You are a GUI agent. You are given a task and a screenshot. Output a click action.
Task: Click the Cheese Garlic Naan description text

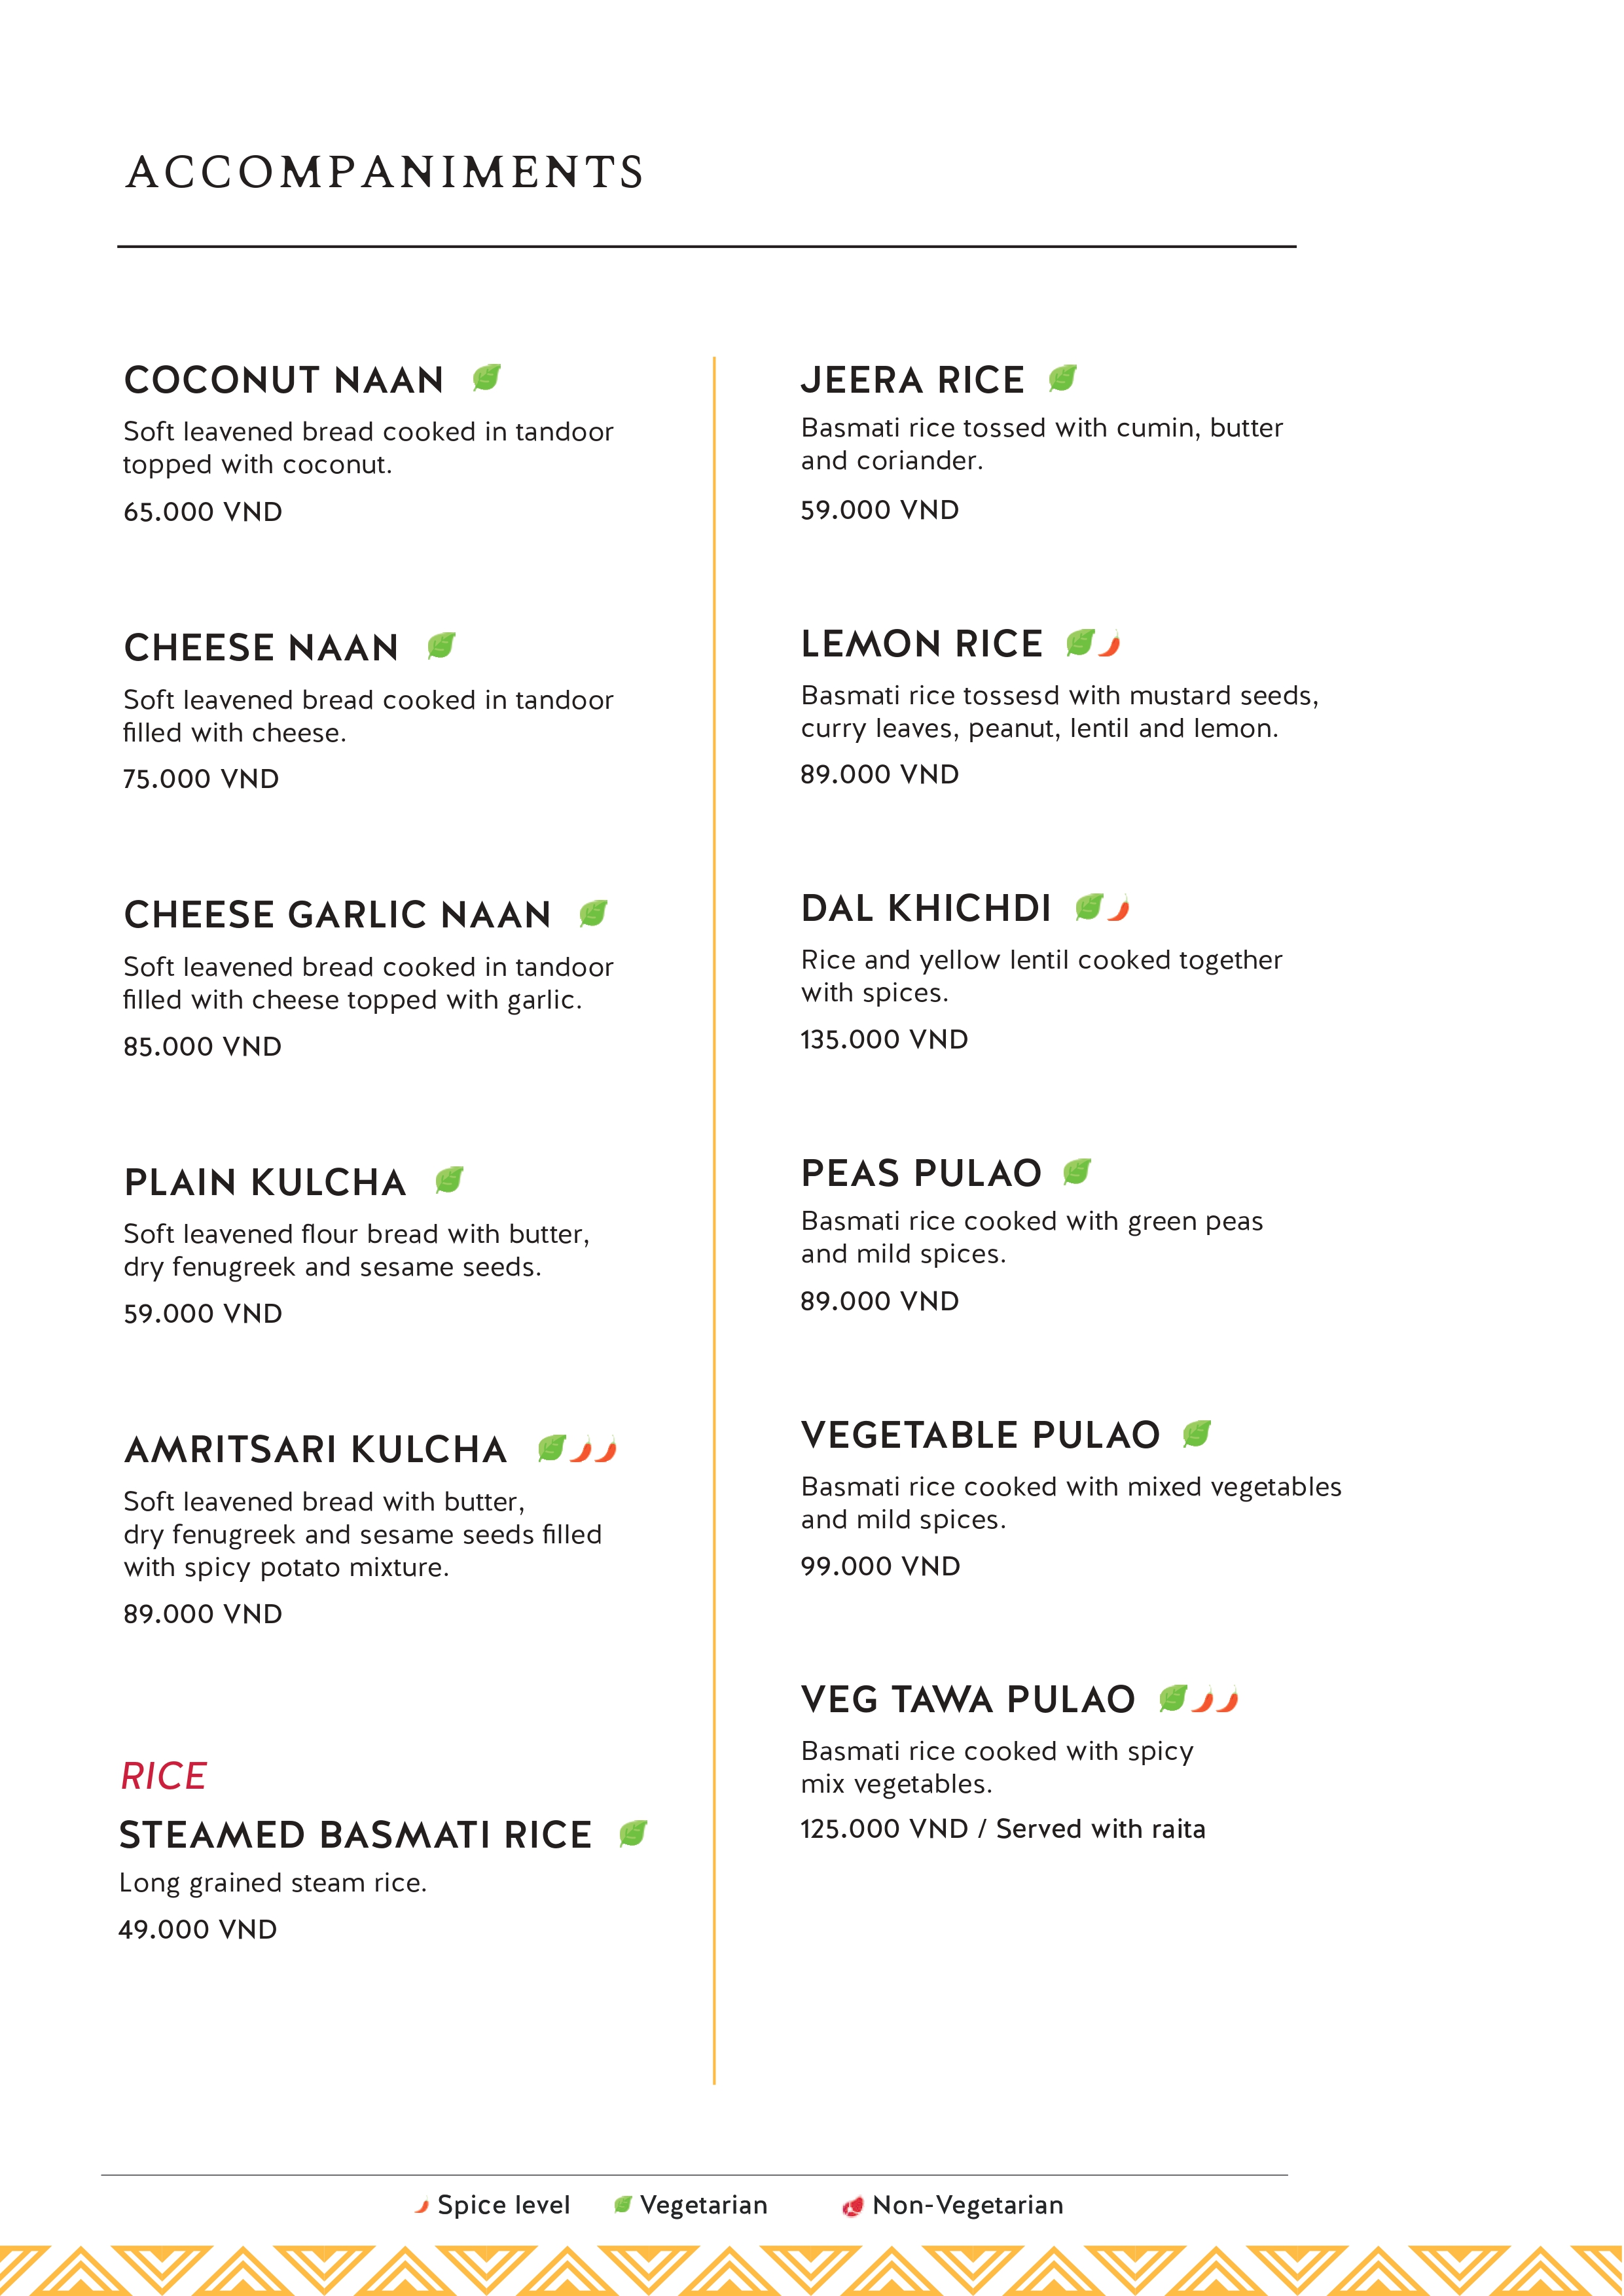pyautogui.click(x=367, y=983)
